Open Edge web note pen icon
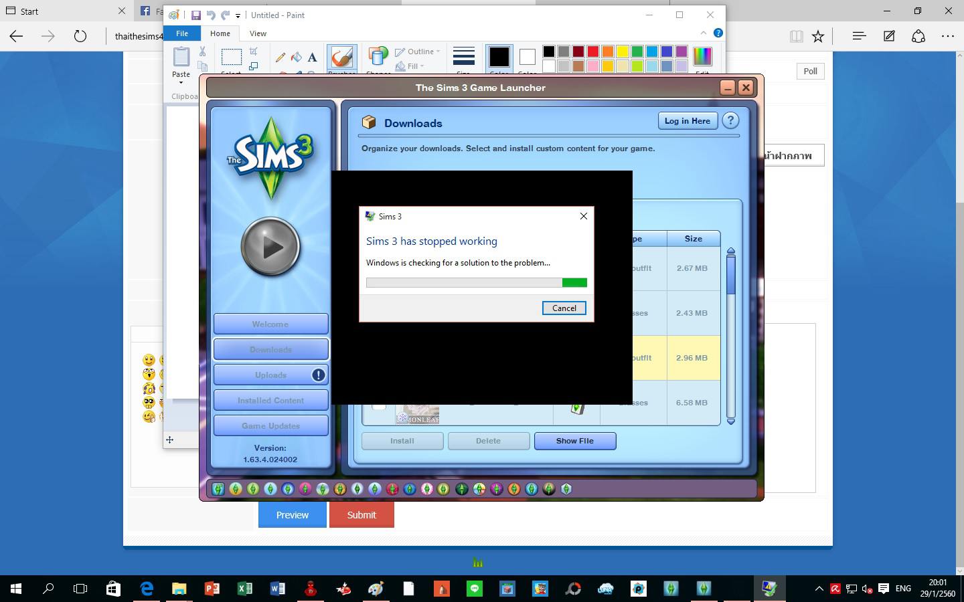Image resolution: width=964 pixels, height=602 pixels. (889, 36)
